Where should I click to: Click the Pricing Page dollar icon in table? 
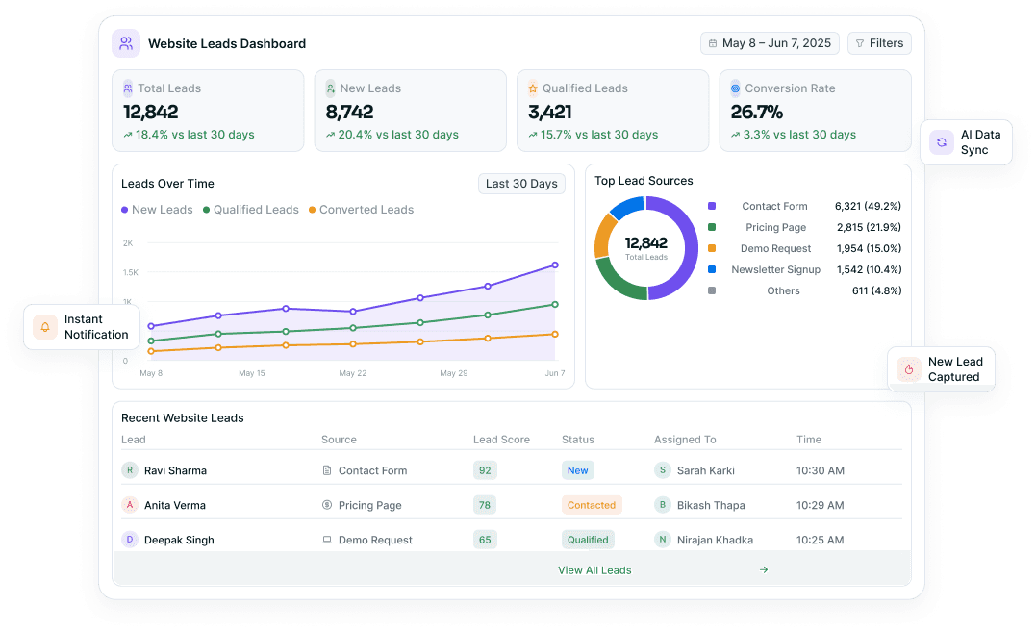(x=326, y=505)
